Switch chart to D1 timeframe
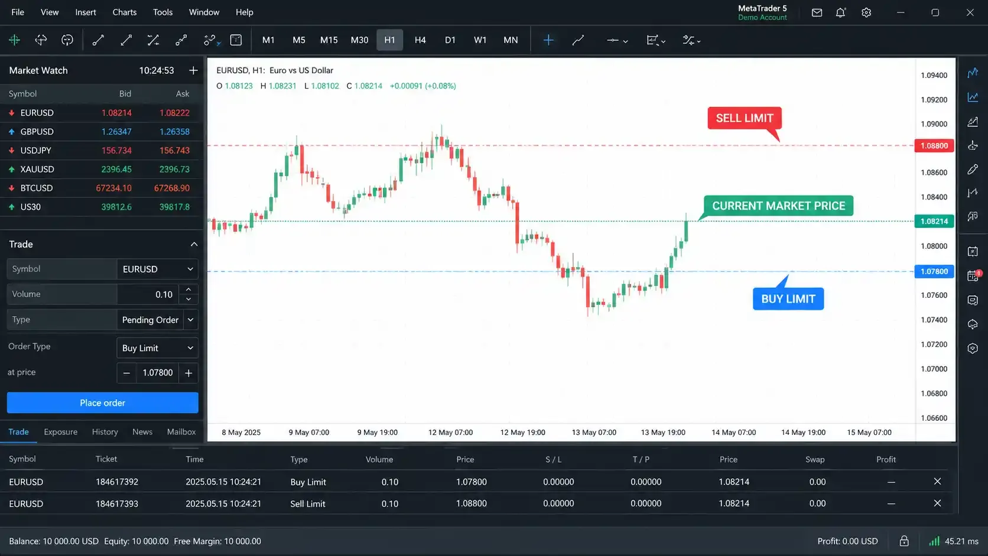 click(x=450, y=40)
